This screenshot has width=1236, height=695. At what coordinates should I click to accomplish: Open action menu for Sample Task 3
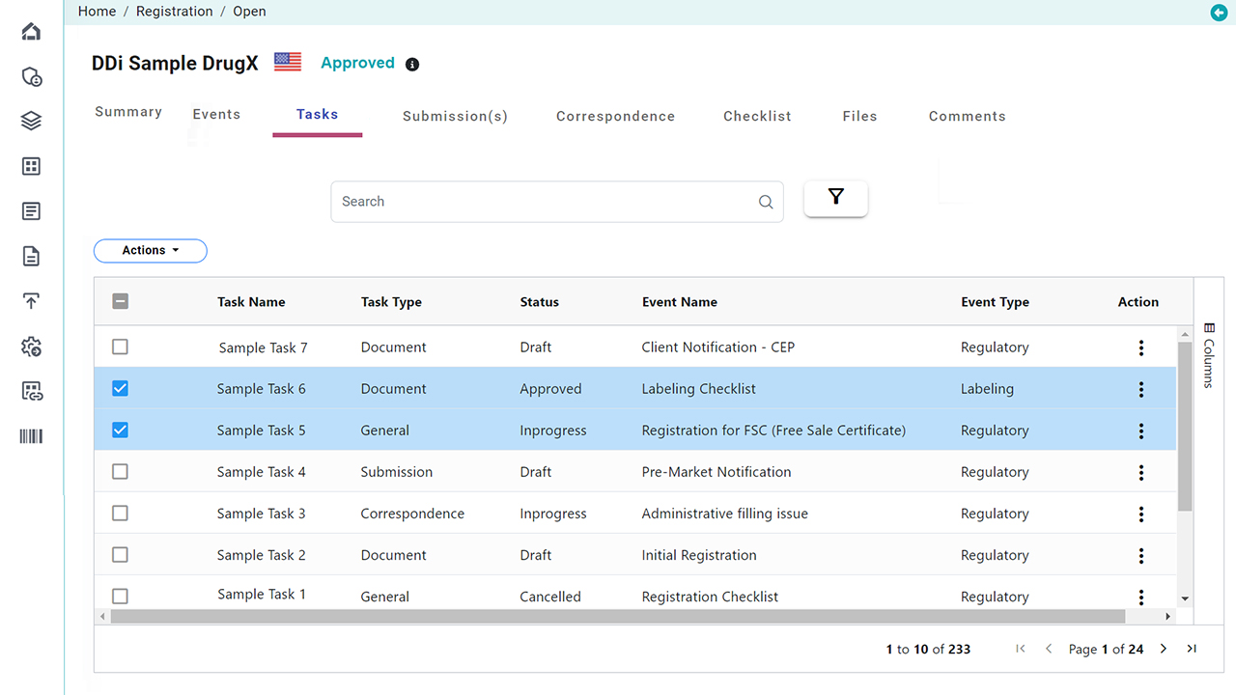(x=1141, y=514)
